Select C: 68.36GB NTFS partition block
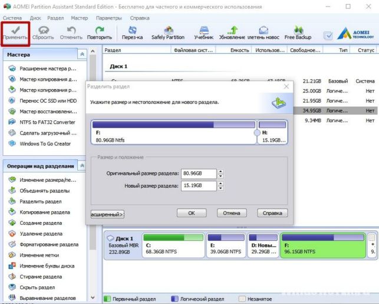The width and height of the screenshot is (379, 304). [x=173, y=245]
